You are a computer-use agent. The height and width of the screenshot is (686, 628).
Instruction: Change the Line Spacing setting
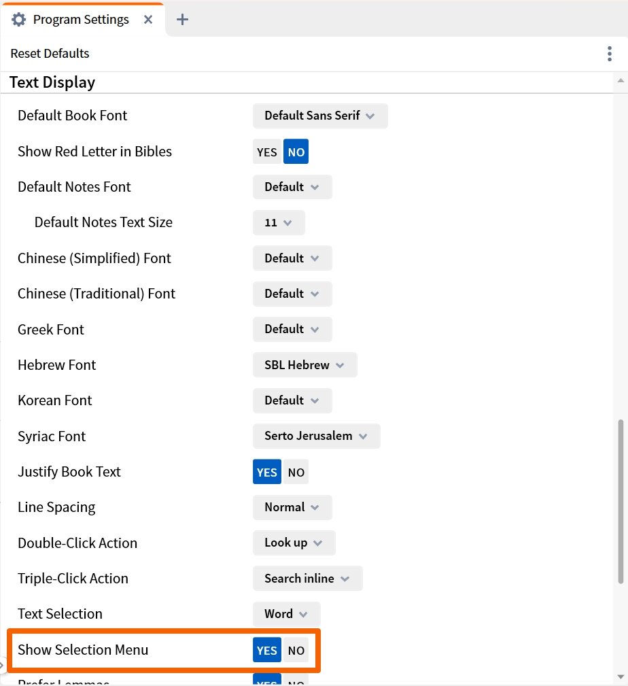[292, 507]
